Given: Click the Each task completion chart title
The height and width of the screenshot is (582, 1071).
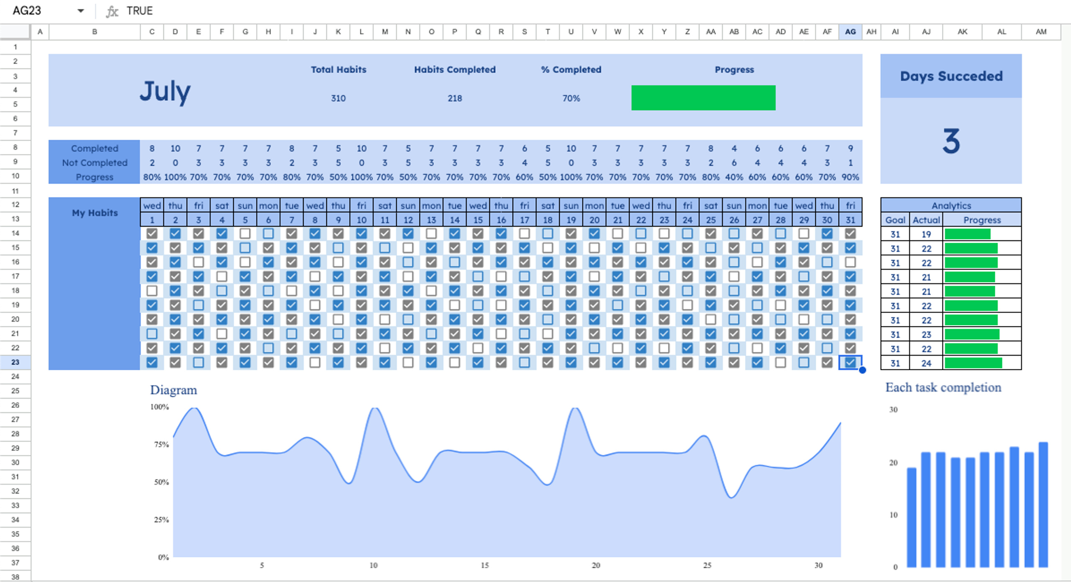Looking at the screenshot, I should [943, 387].
